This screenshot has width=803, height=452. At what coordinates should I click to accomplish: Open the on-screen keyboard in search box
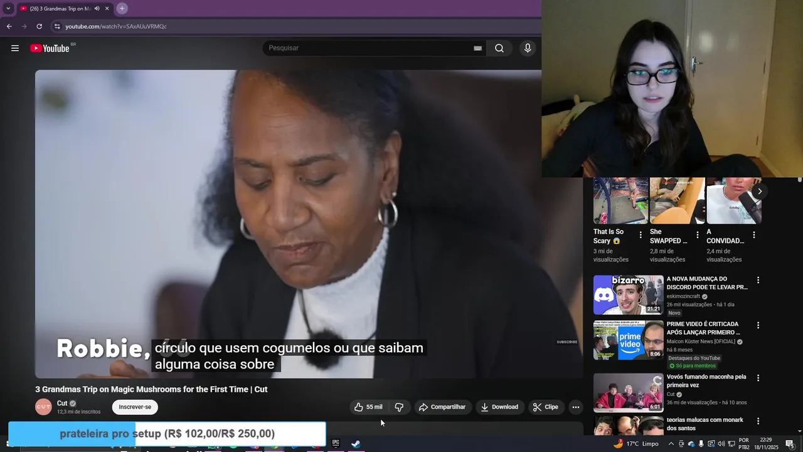tap(477, 48)
